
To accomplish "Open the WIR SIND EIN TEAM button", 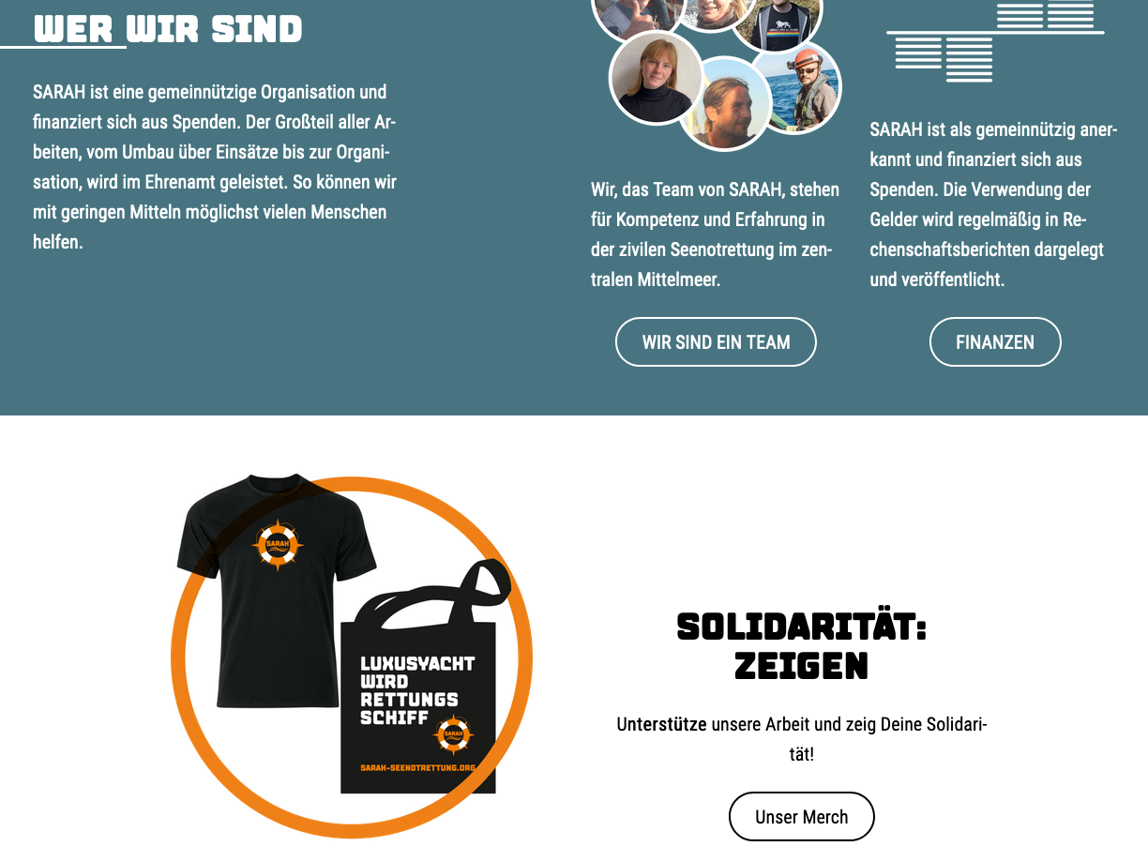I will point(716,342).
